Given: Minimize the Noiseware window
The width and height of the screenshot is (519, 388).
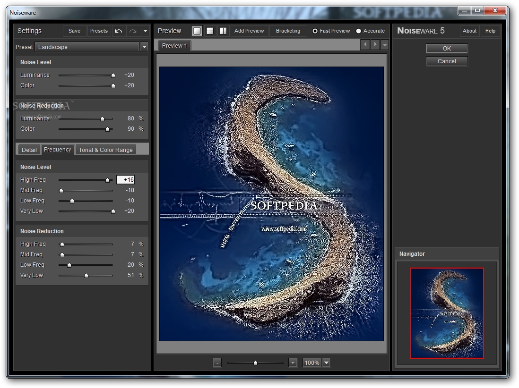Looking at the screenshot, I should [x=465, y=10].
